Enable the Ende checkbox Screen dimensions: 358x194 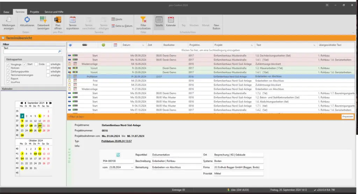pyautogui.click(x=36, y=64)
